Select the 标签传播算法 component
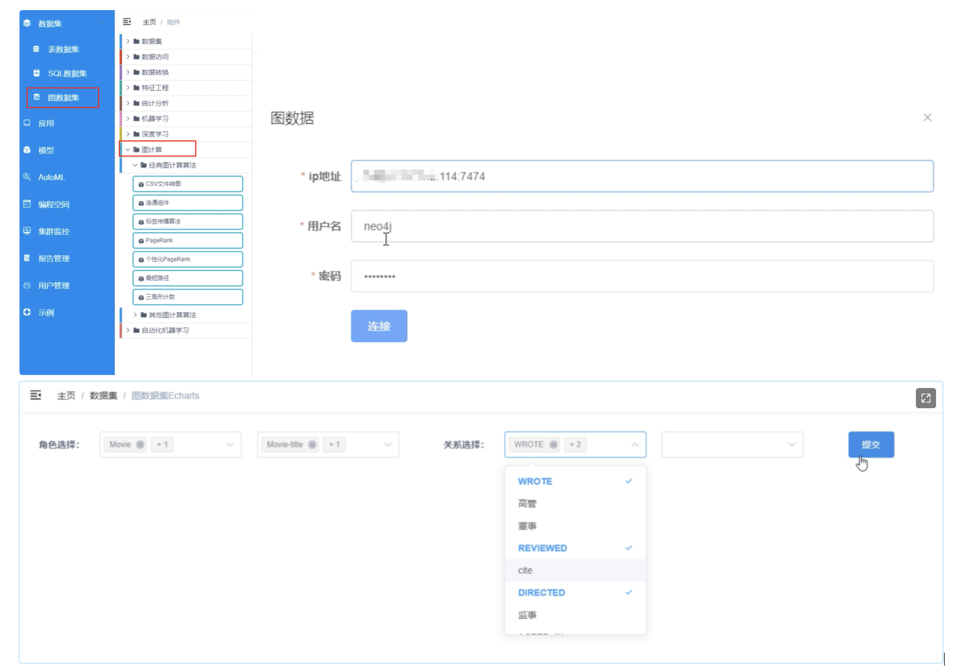Image resolution: width=957 pixels, height=670 pixels. [188, 221]
